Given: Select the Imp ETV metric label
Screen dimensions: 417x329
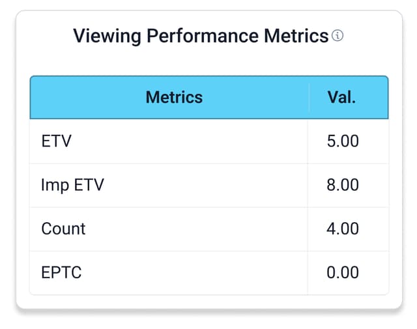Looking at the screenshot, I should (x=72, y=185).
